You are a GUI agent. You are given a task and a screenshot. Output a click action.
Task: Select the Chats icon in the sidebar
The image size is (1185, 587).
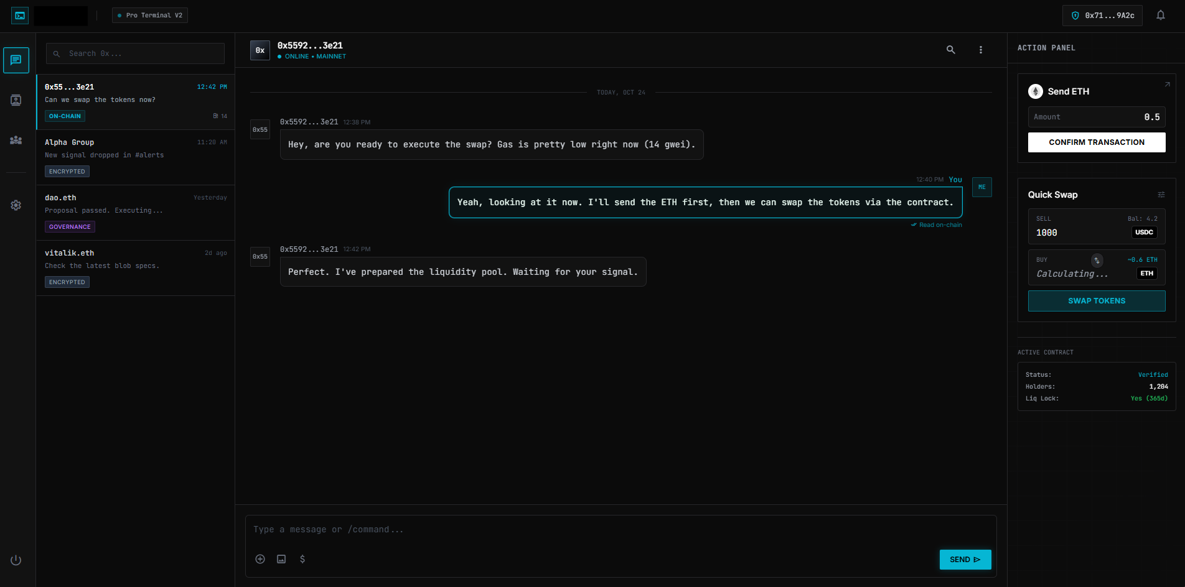click(x=16, y=60)
